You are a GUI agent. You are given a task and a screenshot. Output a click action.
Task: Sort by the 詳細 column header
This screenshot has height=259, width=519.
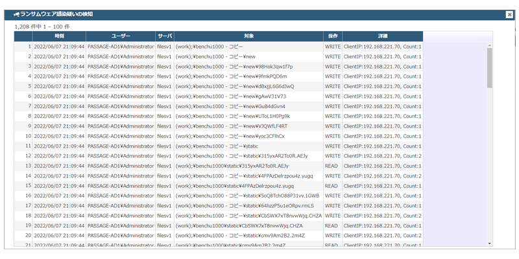tap(383, 36)
